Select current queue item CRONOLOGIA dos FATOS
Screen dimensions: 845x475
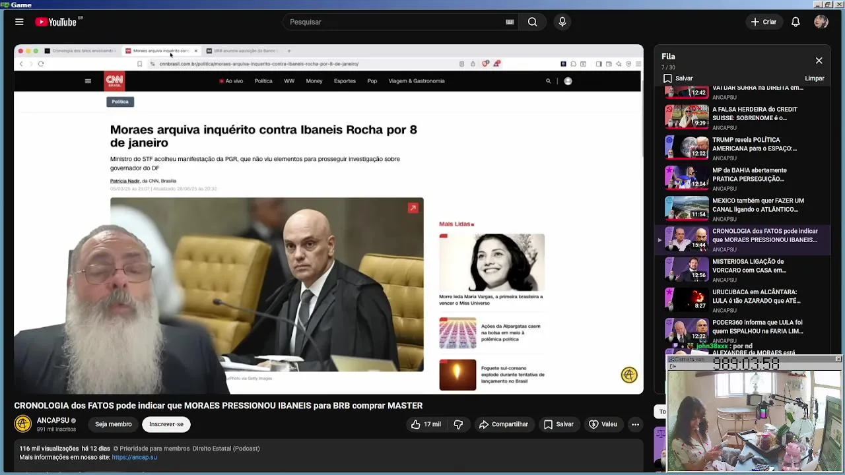pyautogui.click(x=743, y=239)
